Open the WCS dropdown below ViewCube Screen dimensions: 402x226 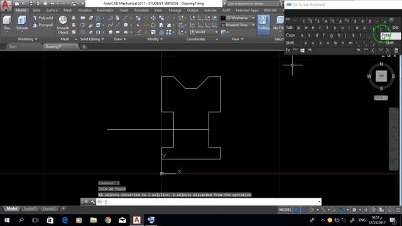tap(381, 98)
